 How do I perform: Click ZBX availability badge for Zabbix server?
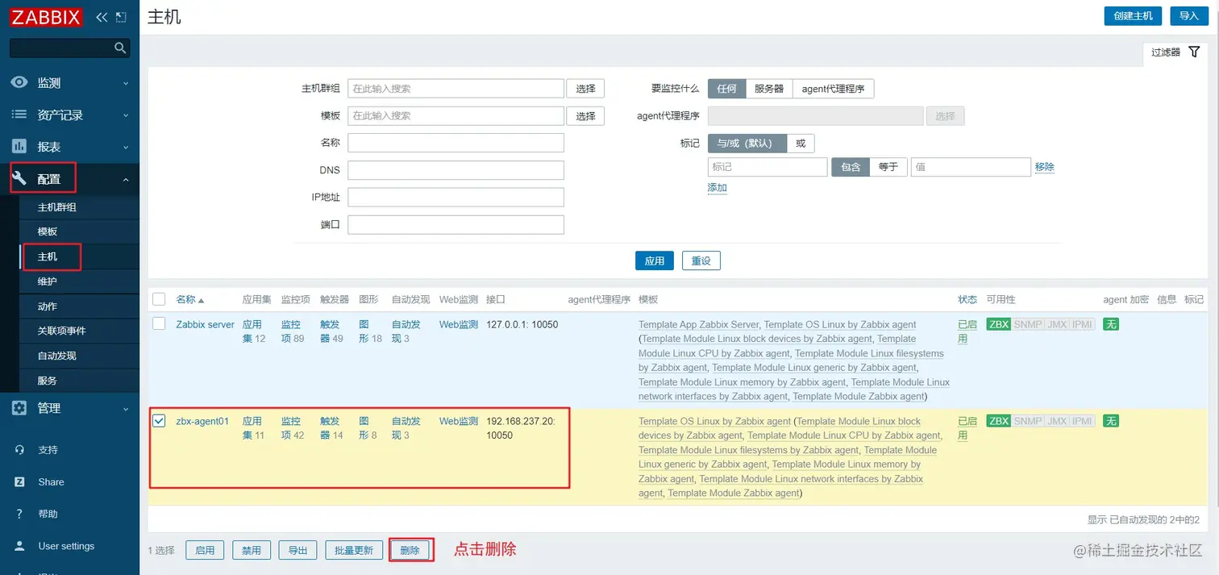[999, 324]
